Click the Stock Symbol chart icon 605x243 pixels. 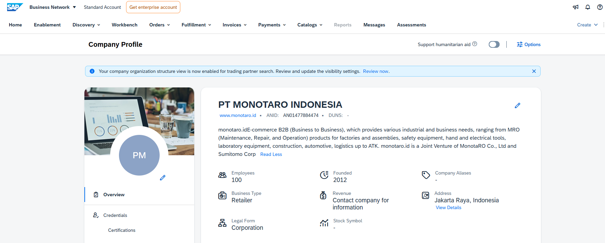324,223
